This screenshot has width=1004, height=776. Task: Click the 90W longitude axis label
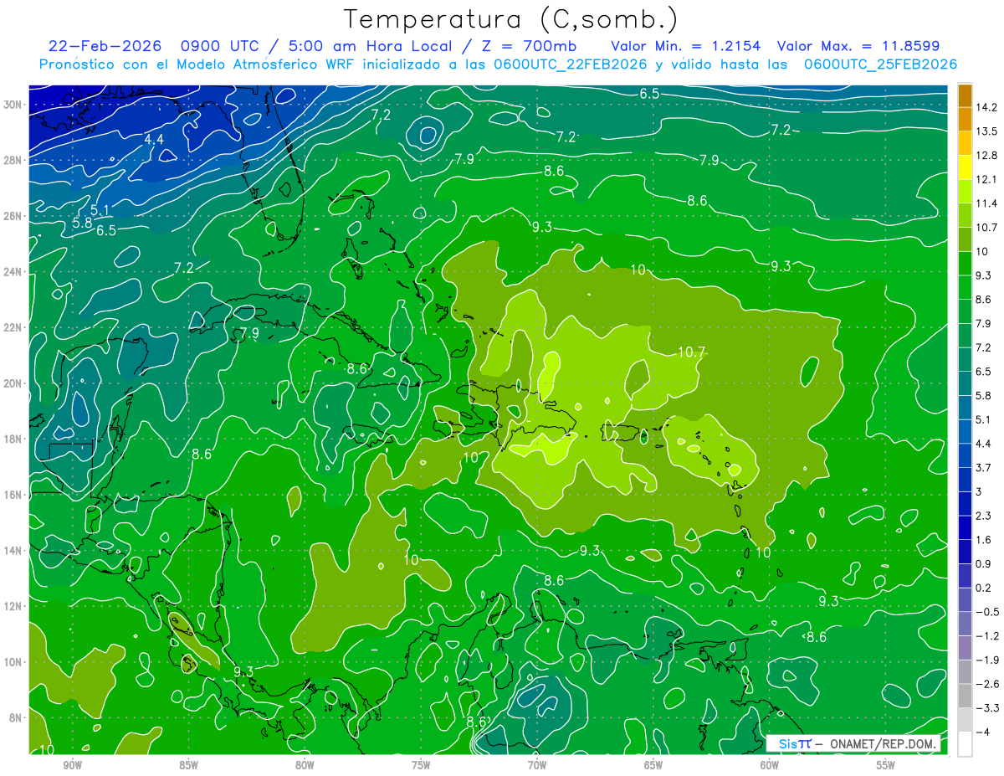pos(72,765)
